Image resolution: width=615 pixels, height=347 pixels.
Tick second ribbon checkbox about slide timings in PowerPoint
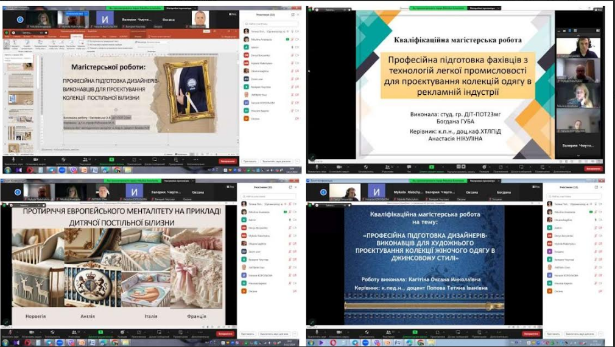click(88, 44)
